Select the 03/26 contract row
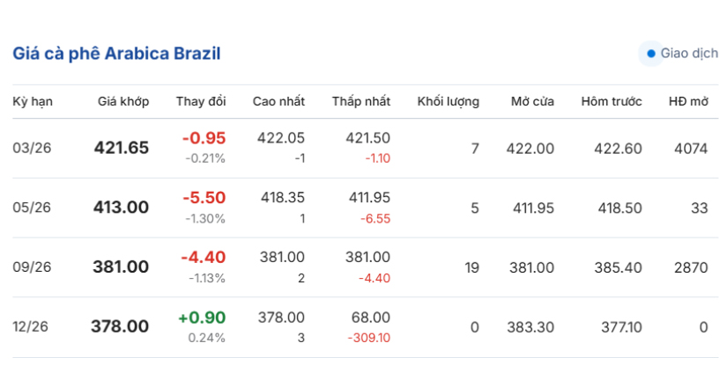 (33, 148)
